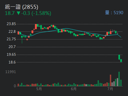Screen dimensions: 128x96
Task: Click the 20.7 price axis label
Action: (12, 47)
